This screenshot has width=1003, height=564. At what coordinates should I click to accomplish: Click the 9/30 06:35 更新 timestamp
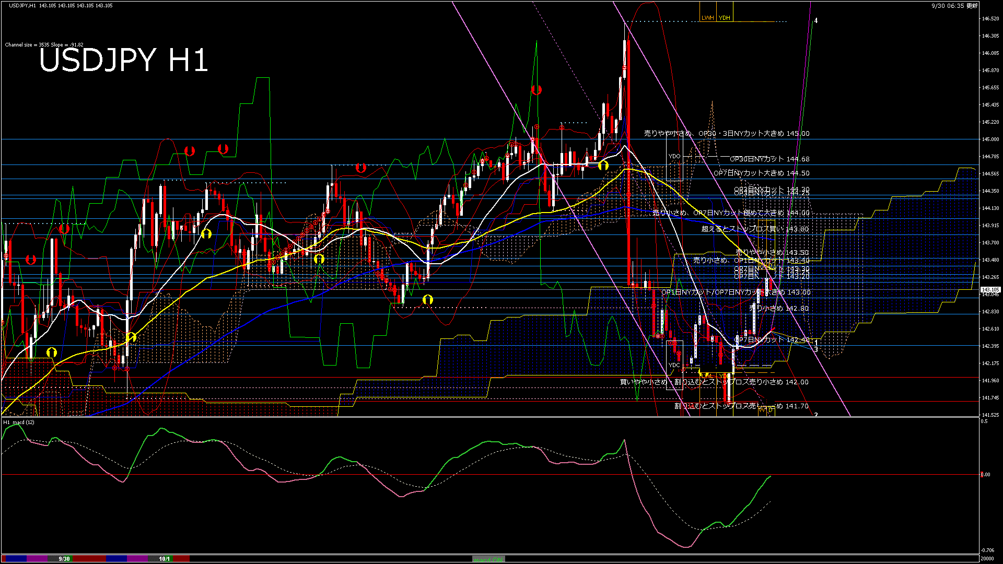[x=954, y=6]
